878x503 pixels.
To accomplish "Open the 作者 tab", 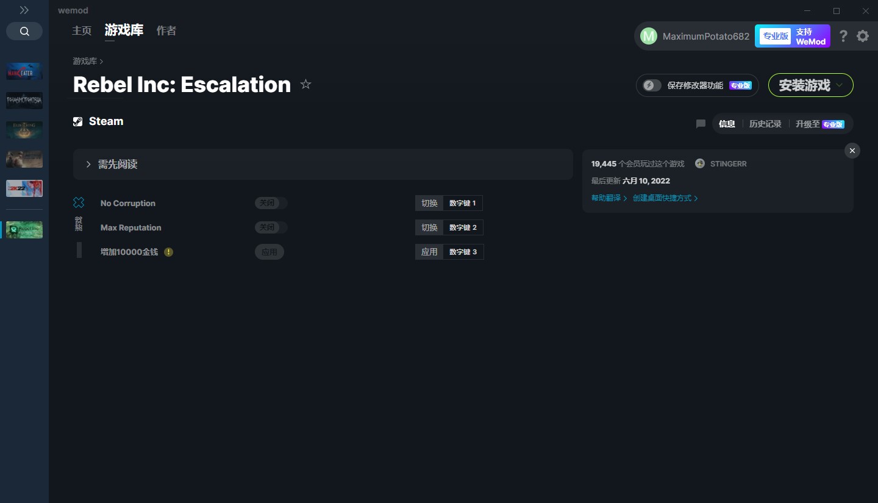I will (166, 30).
